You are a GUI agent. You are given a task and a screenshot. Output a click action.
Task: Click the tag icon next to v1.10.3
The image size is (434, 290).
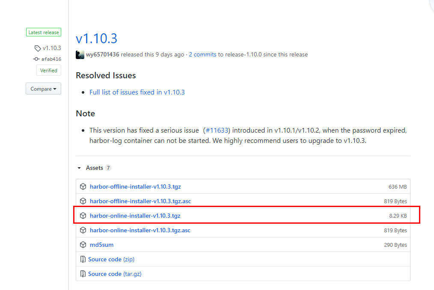point(38,48)
